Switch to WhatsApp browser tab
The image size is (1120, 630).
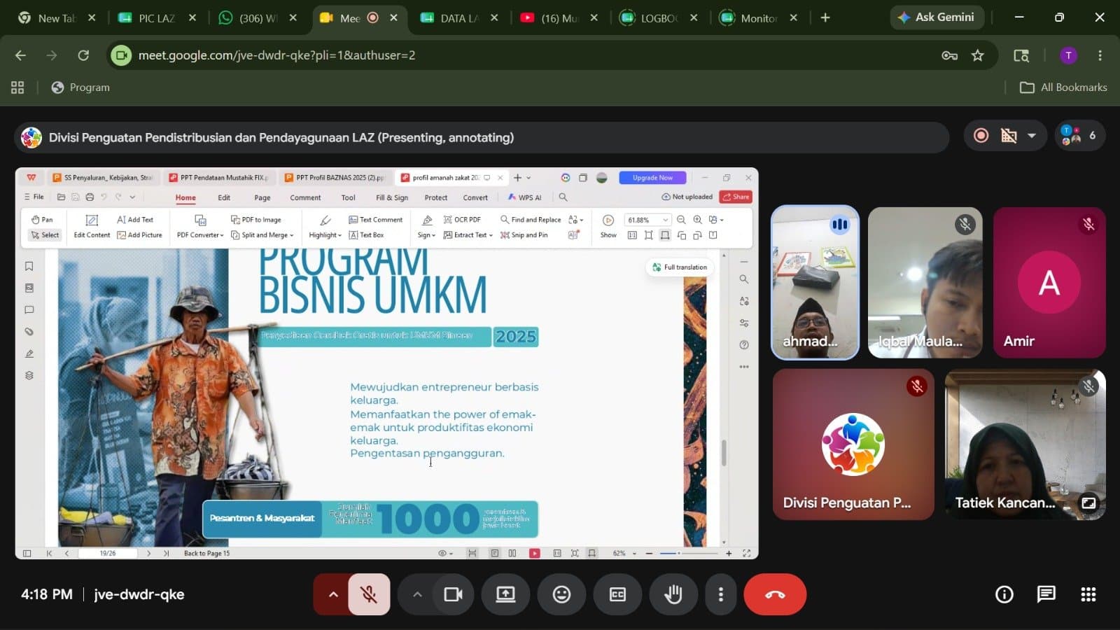258,18
